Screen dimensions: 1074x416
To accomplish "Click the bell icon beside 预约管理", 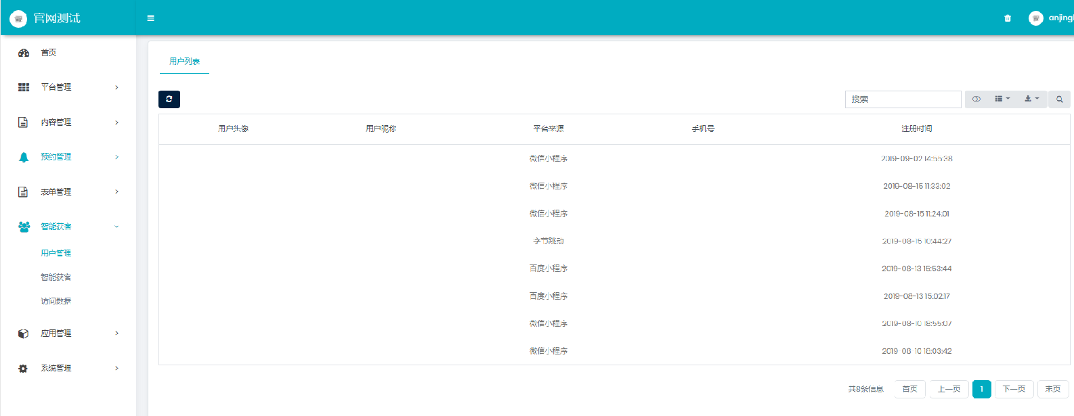I will click(24, 157).
